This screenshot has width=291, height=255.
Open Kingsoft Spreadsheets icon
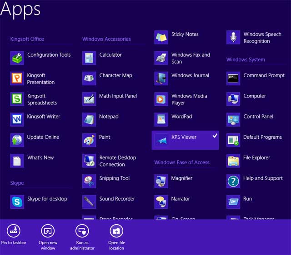(x=17, y=99)
